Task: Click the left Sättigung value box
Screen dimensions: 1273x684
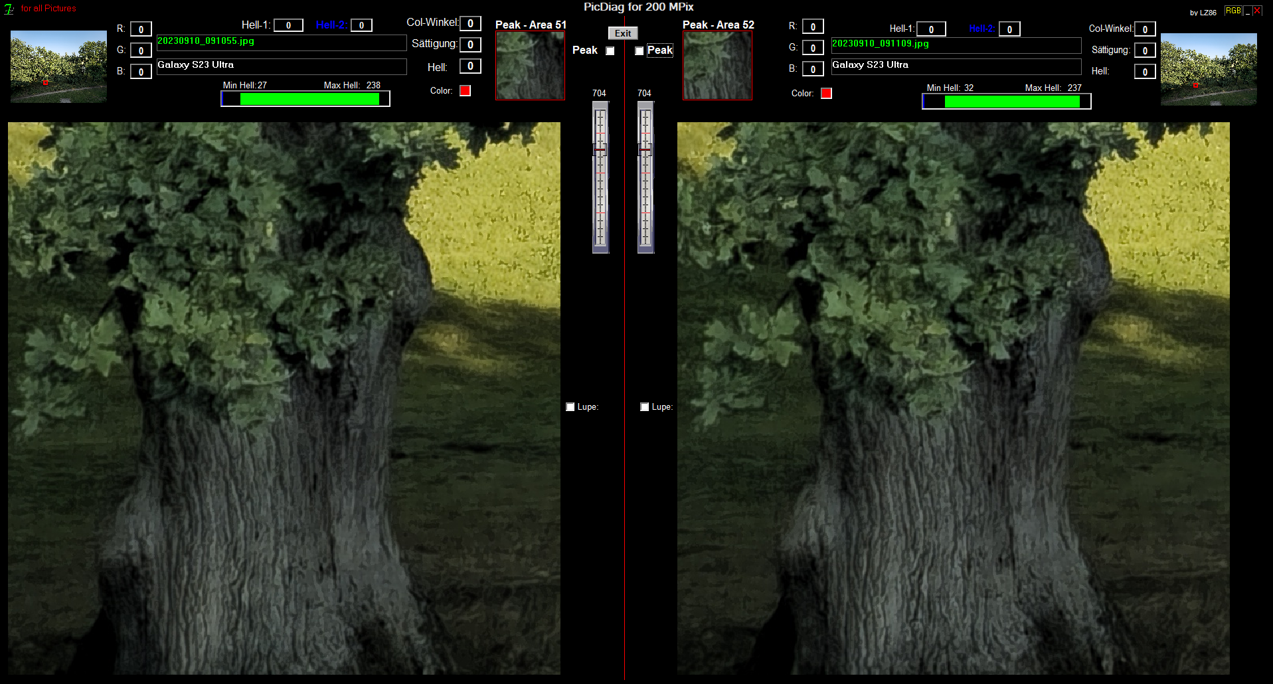Action: coord(470,44)
